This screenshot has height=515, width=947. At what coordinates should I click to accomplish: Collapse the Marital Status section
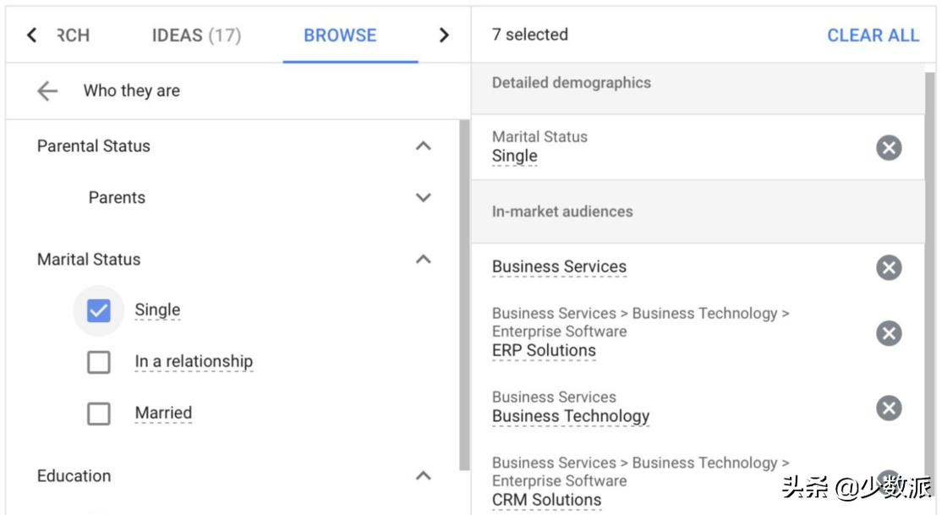[x=424, y=260]
